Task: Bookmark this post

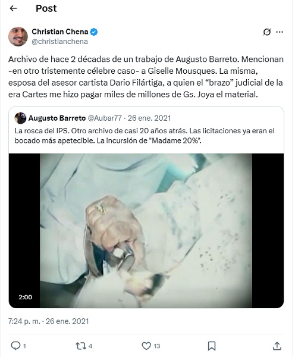Action: pyautogui.click(x=212, y=346)
